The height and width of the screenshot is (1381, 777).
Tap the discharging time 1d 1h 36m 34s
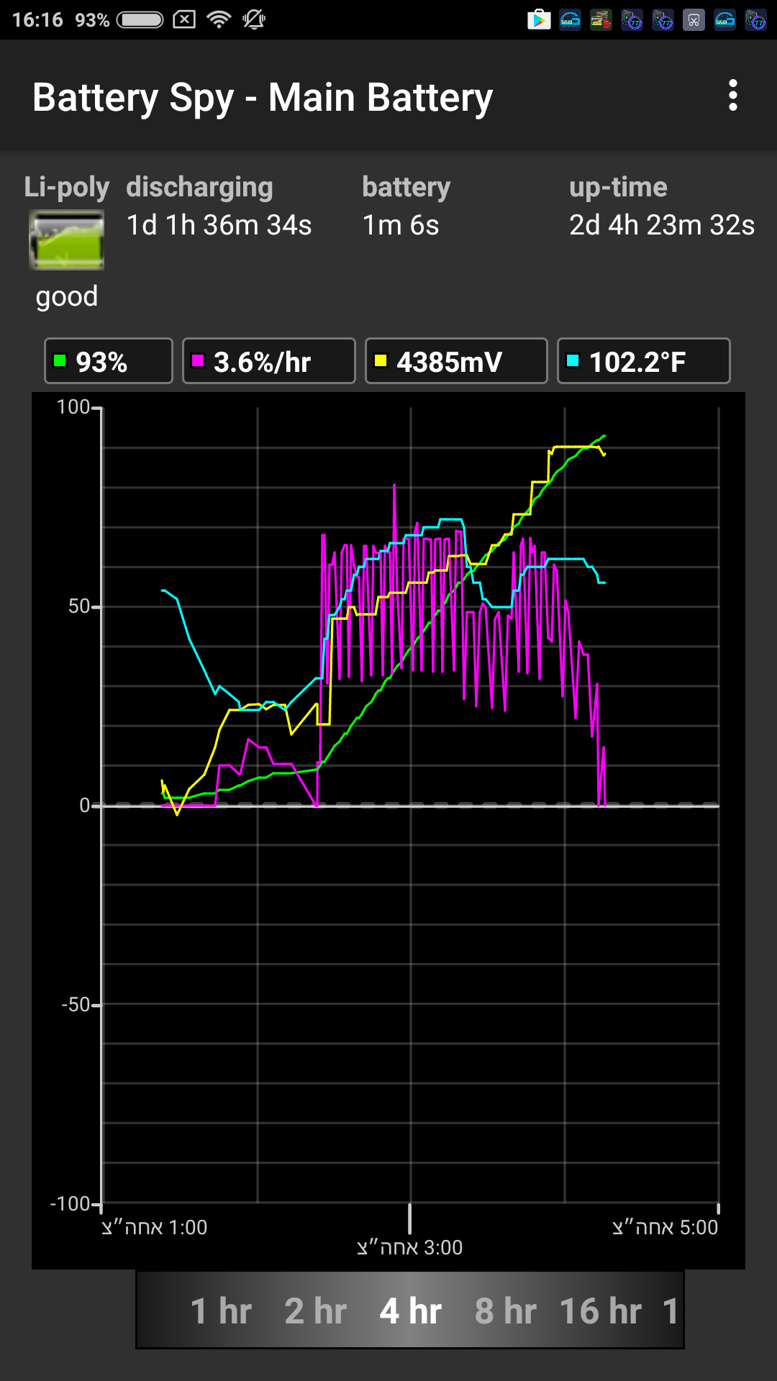click(x=219, y=225)
